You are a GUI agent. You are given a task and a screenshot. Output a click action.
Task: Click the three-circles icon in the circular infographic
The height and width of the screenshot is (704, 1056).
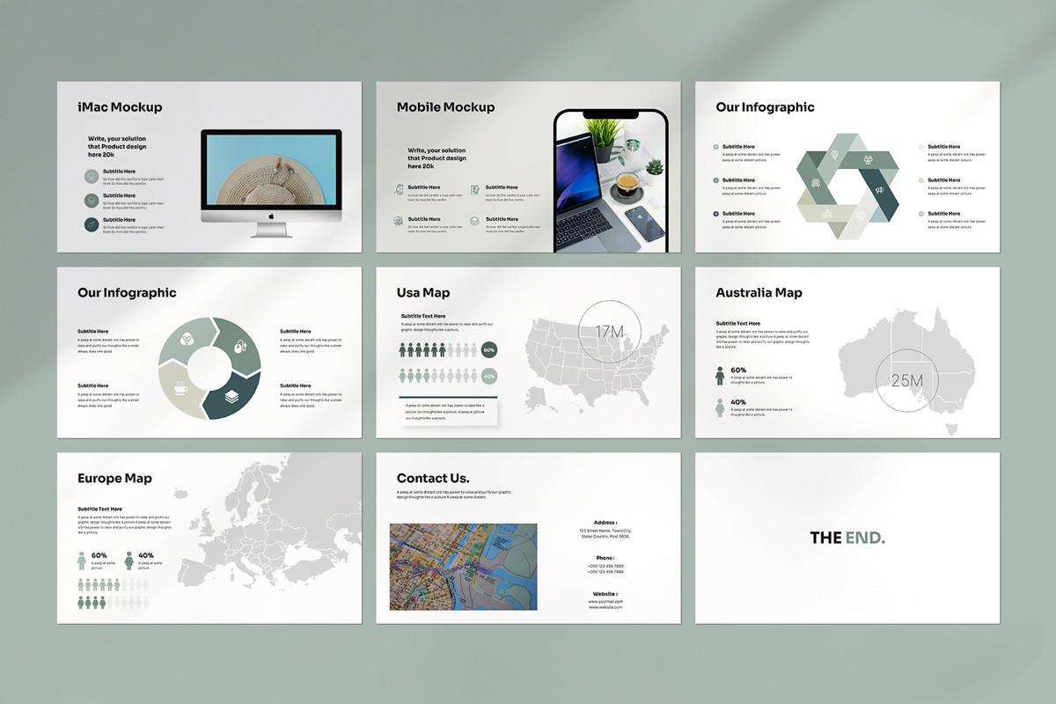187,339
